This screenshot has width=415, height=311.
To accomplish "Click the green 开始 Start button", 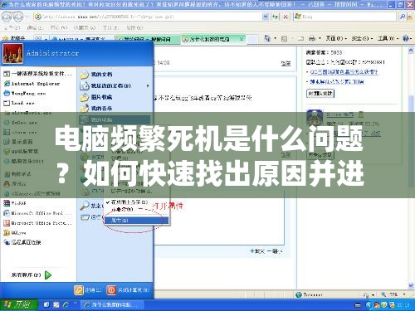I will [x=19, y=304].
